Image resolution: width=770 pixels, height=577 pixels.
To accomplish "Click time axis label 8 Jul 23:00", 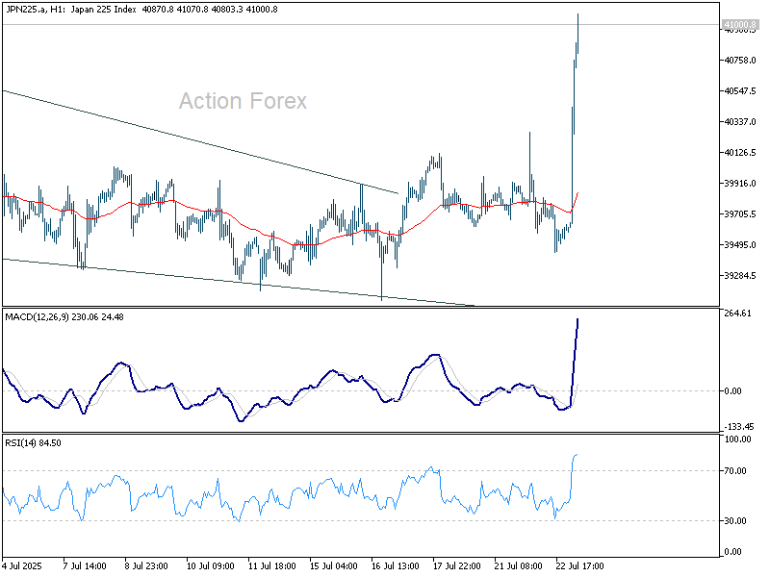I will [146, 566].
